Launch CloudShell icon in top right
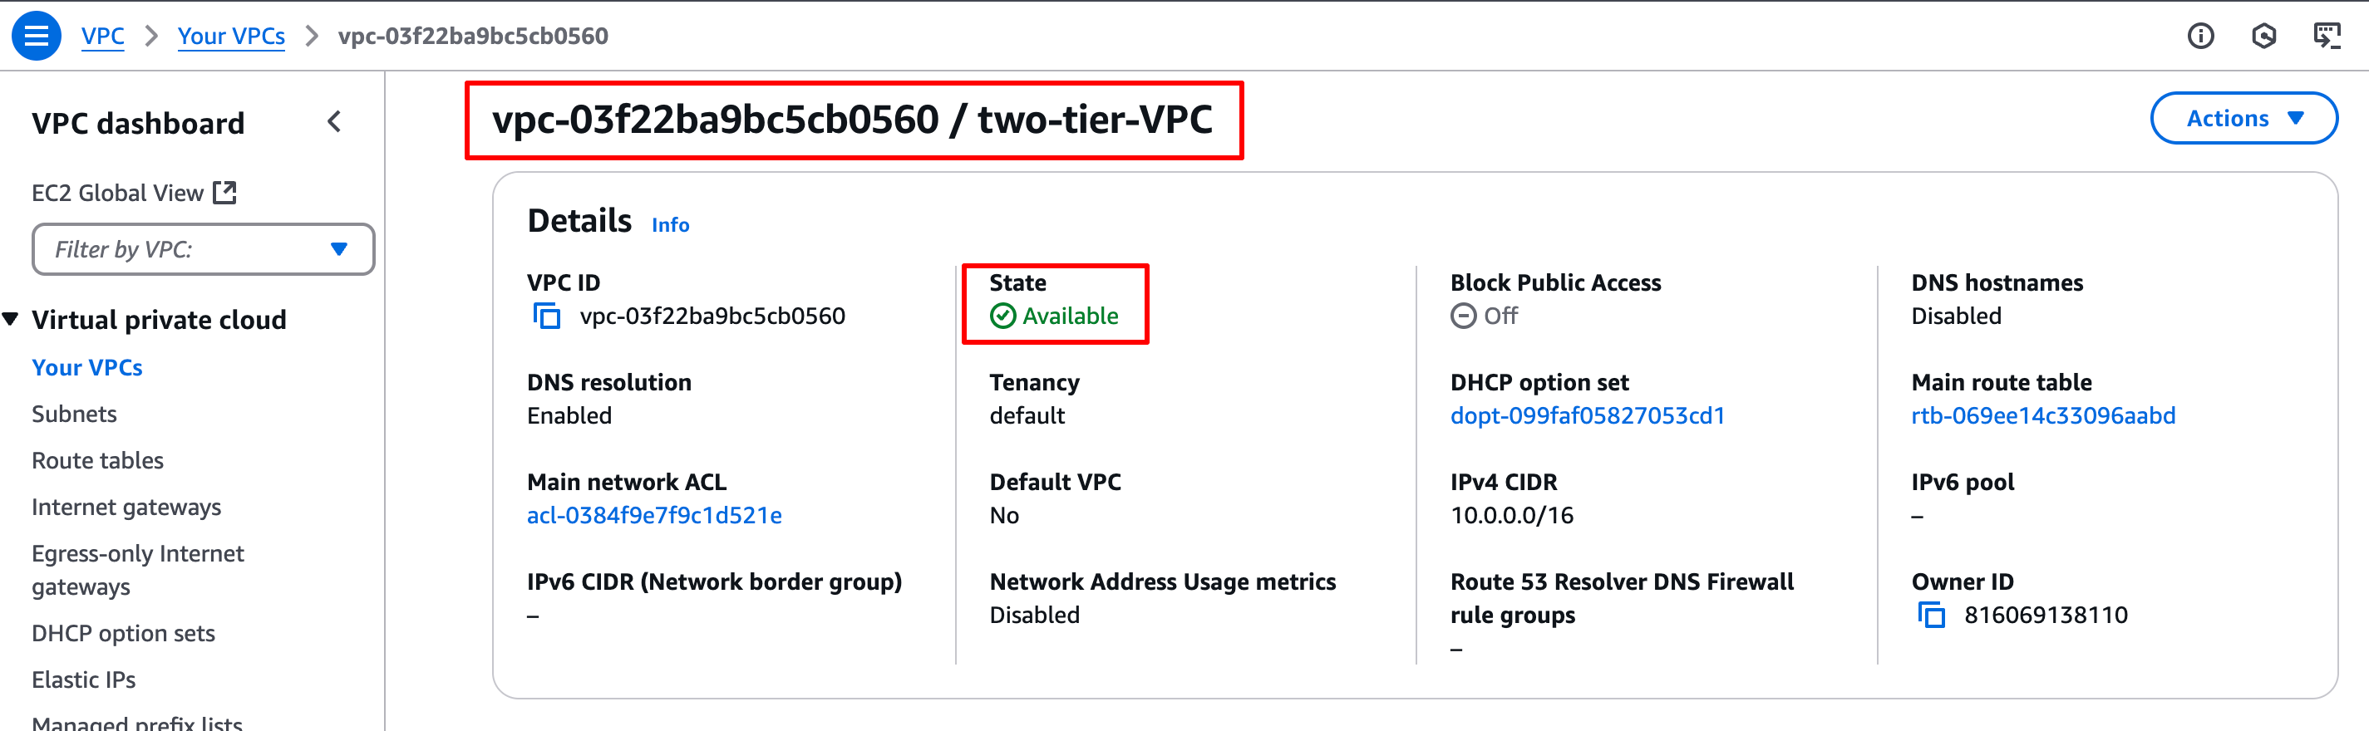2369x731 pixels. 2327,36
